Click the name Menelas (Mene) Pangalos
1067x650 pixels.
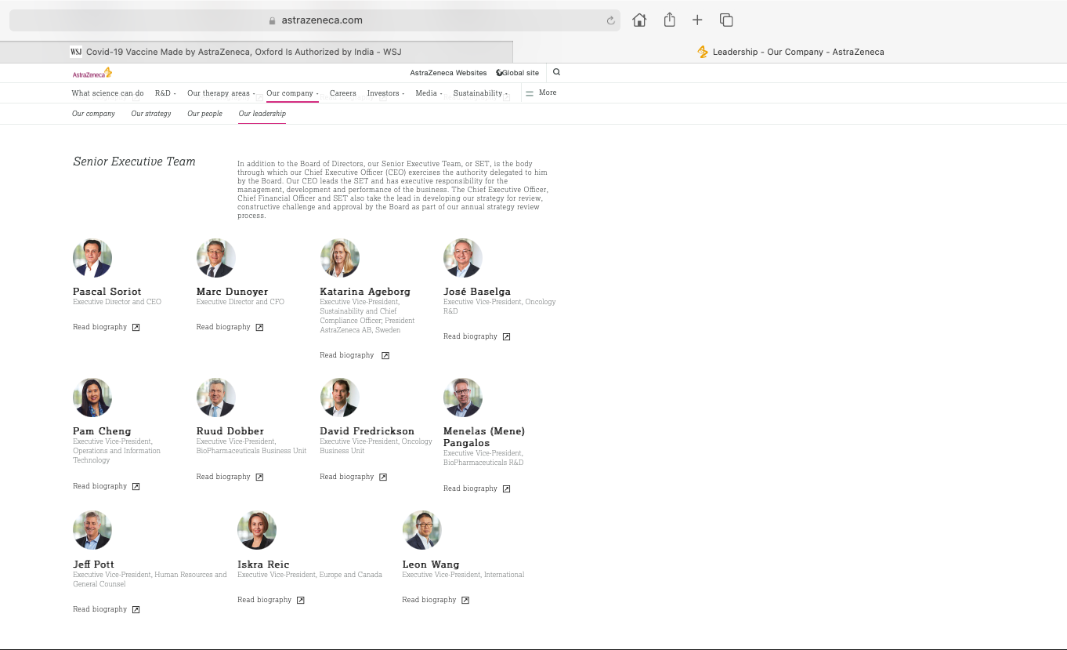[x=484, y=437]
